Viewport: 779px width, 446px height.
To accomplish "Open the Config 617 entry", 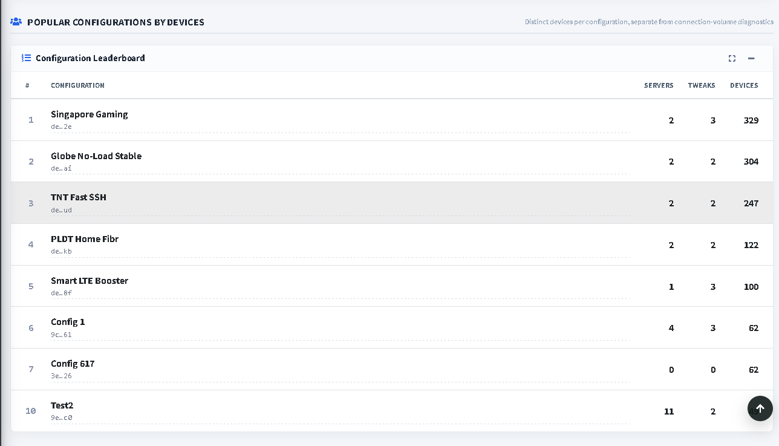I will click(x=73, y=364).
